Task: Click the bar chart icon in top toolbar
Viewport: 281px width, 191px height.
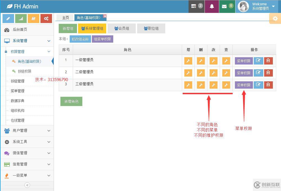Action: (21, 18)
